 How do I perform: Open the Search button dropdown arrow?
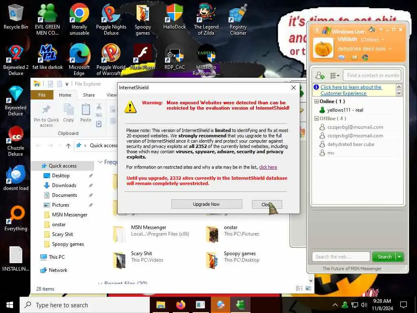(x=399, y=257)
